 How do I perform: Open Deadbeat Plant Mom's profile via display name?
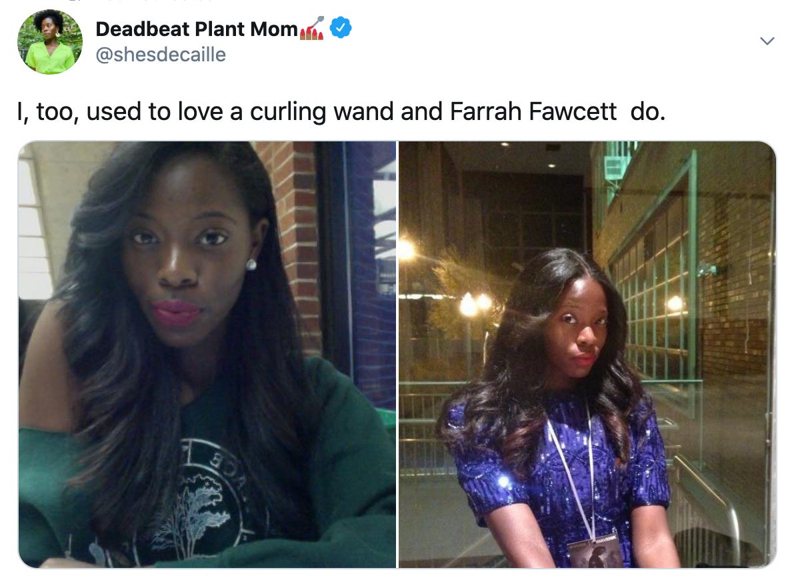pos(197,29)
